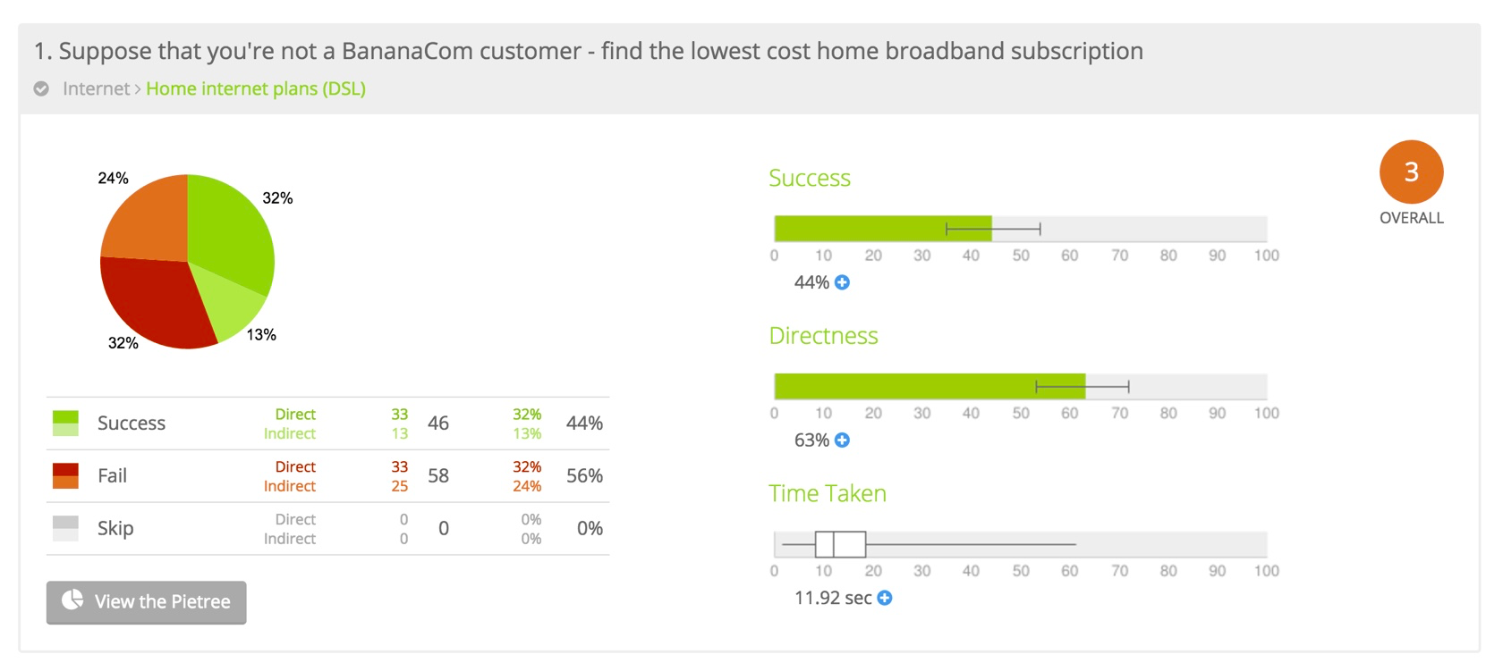Click the orange overall score 3 badge
1503x671 pixels.
click(x=1411, y=172)
